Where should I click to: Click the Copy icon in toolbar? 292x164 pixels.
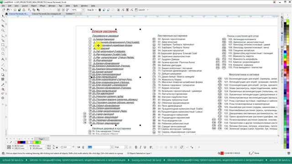34,10
